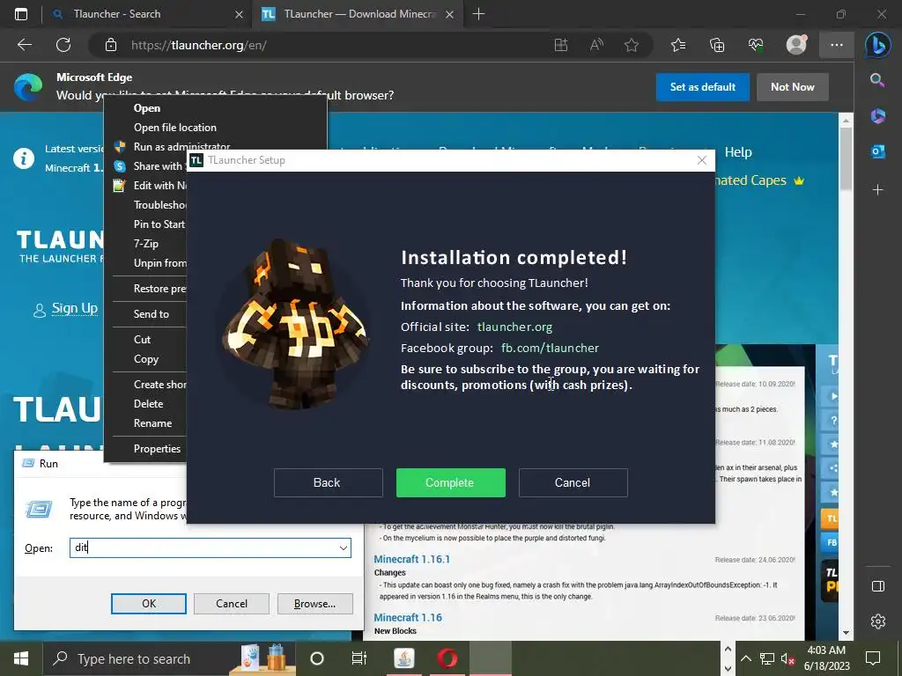Close the Tlauncher - Search tab
902x676 pixels.
[240, 14]
